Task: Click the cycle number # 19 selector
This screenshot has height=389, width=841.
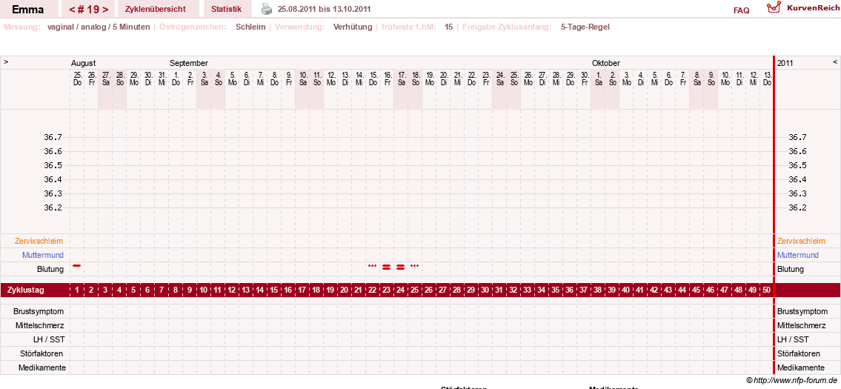Action: [89, 9]
